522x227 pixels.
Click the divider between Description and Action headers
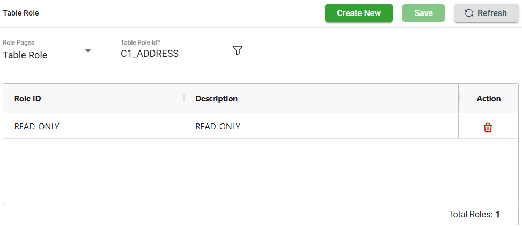click(x=459, y=98)
